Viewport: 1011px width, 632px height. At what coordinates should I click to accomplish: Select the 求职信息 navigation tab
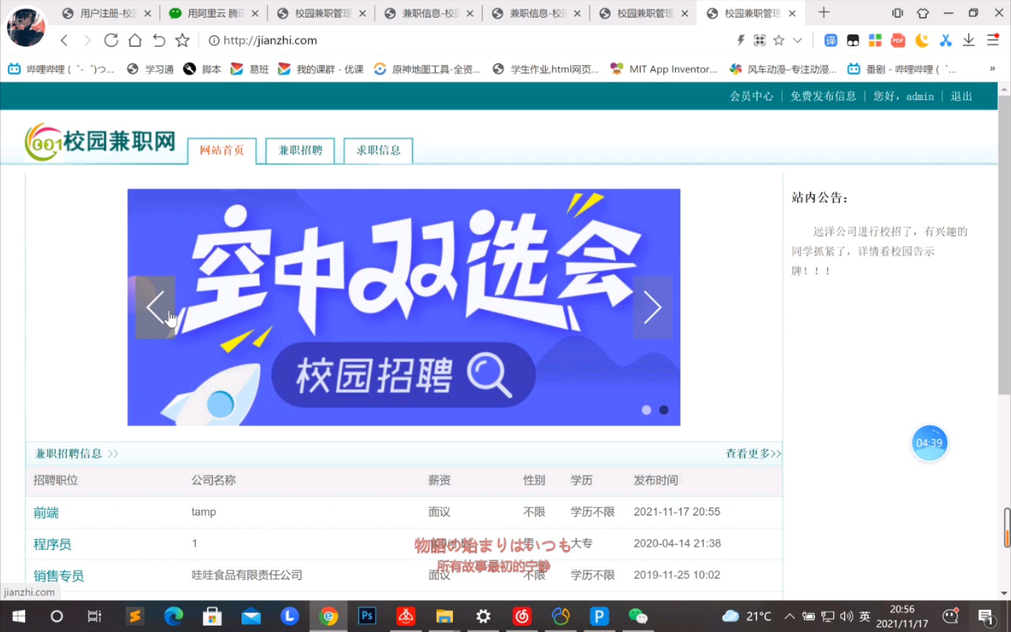tap(377, 150)
